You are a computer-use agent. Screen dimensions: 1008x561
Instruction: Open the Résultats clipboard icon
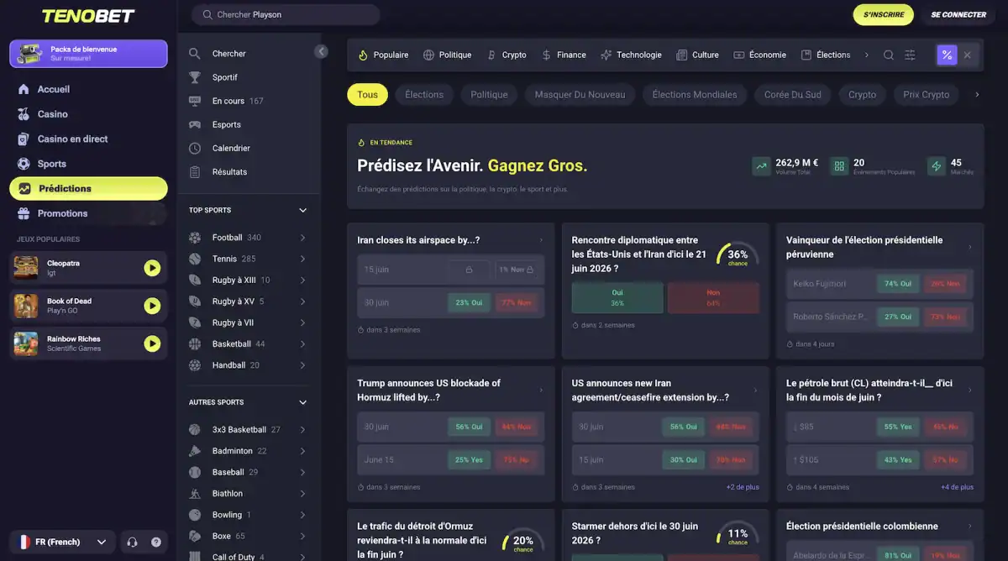pyautogui.click(x=195, y=171)
